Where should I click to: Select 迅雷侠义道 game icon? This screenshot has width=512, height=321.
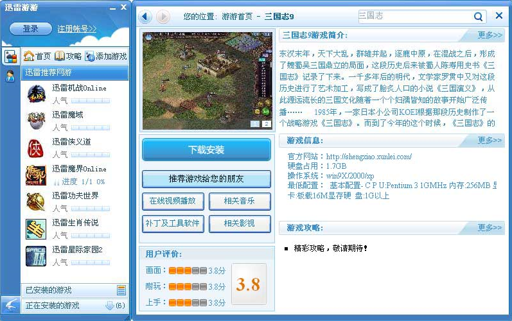tap(35, 148)
